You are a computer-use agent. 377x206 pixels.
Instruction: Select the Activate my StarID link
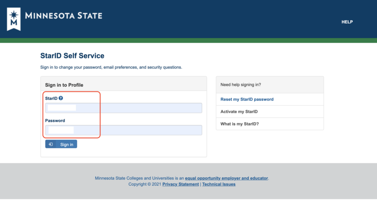pos(239,112)
